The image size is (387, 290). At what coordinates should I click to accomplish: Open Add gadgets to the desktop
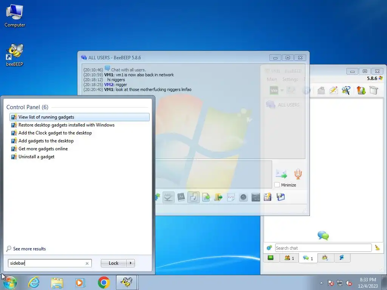[x=79, y=141]
